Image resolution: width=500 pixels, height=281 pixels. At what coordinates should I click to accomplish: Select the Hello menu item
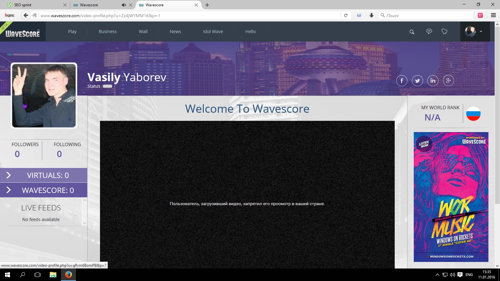click(x=250, y=32)
